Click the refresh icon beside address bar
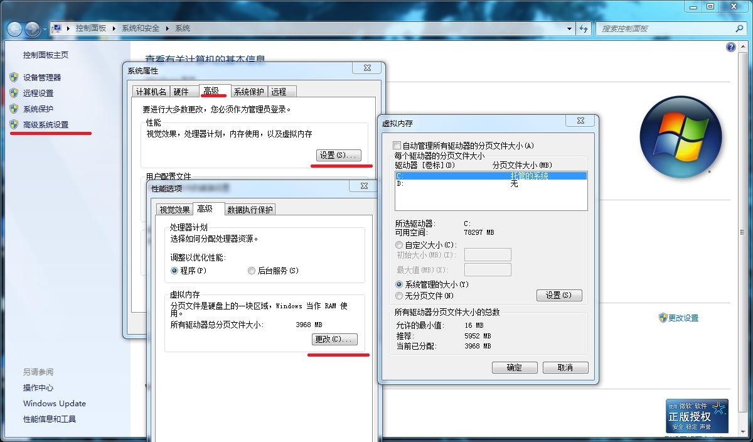This screenshot has width=753, height=442. pyautogui.click(x=584, y=28)
